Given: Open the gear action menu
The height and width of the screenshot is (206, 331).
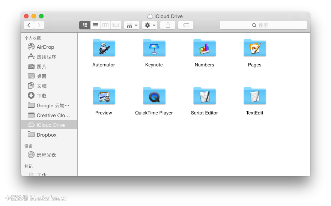Looking at the screenshot, I should (x=150, y=25).
